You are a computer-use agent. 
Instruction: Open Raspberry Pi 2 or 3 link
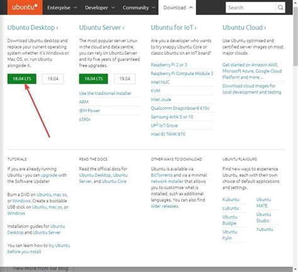tap(169, 65)
